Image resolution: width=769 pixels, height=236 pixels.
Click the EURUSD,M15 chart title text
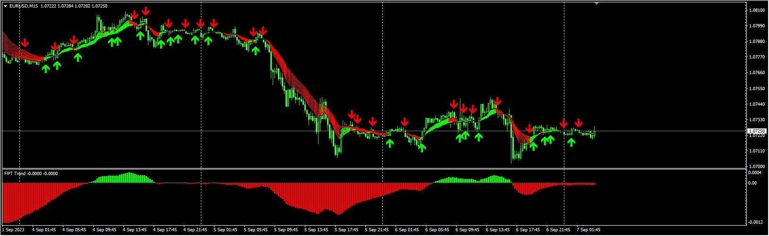click(x=24, y=6)
